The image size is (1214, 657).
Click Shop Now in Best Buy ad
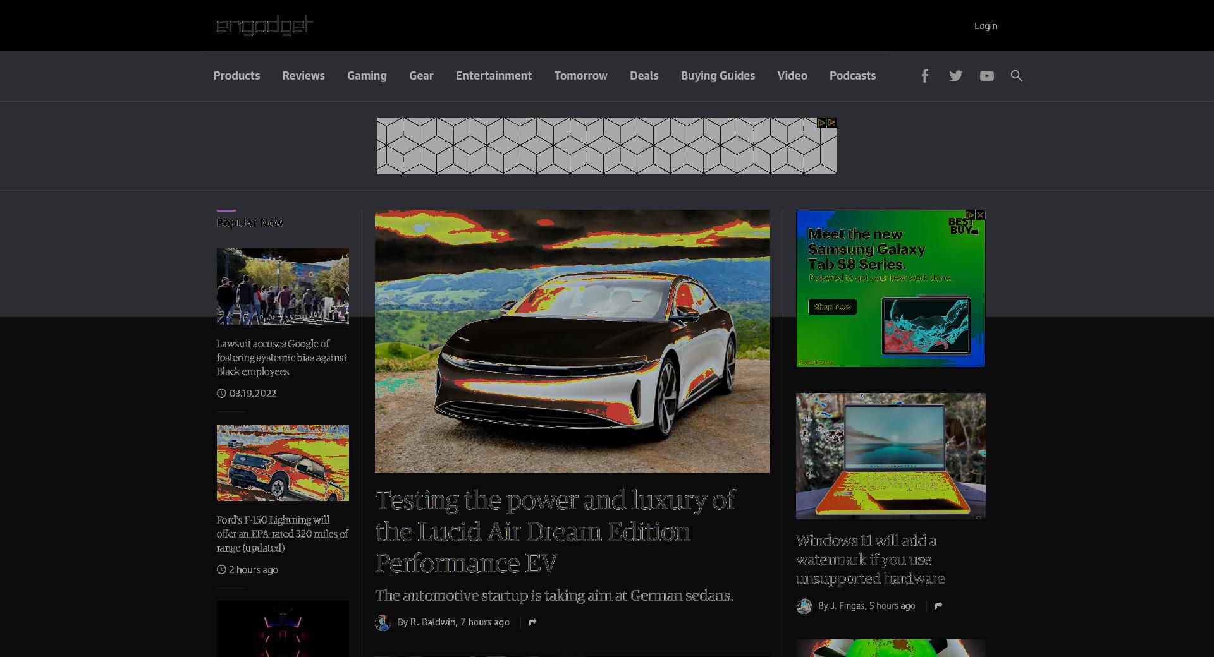point(832,307)
